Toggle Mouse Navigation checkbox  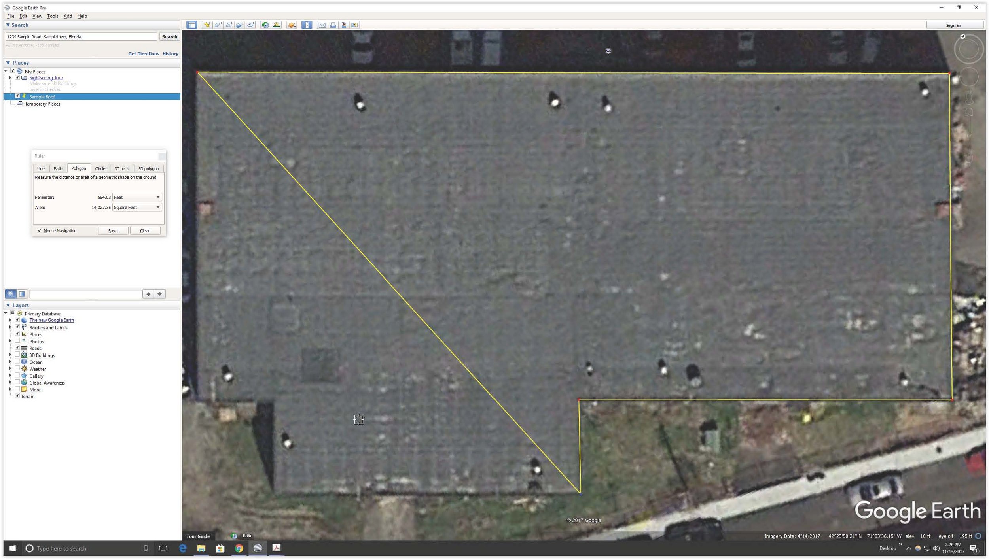[x=39, y=230]
